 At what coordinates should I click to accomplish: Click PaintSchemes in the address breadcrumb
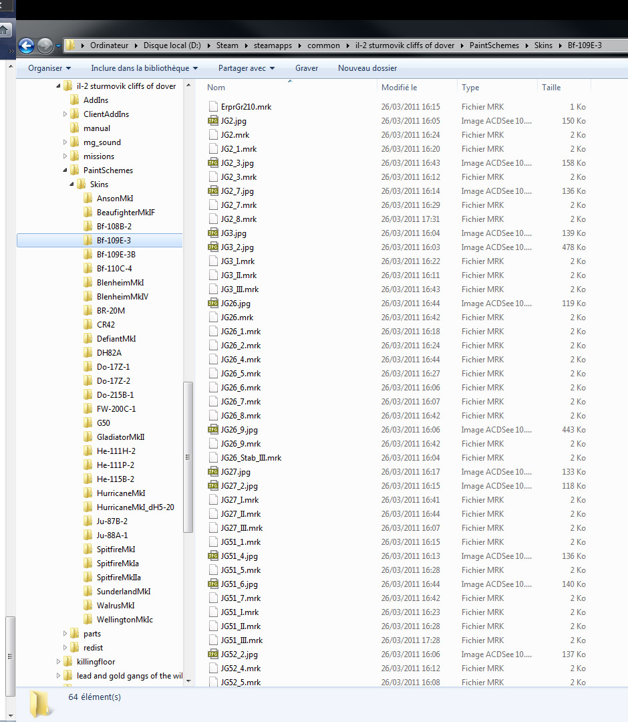[494, 45]
